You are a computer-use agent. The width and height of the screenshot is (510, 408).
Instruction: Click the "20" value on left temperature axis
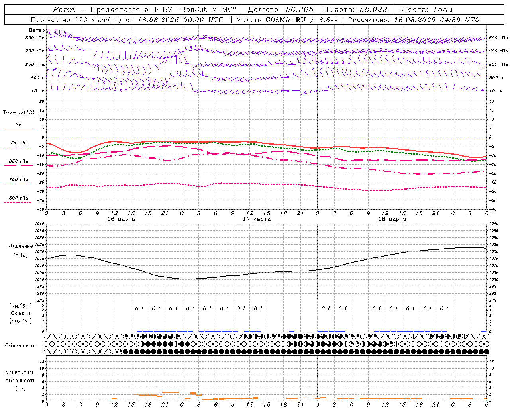point(42,101)
